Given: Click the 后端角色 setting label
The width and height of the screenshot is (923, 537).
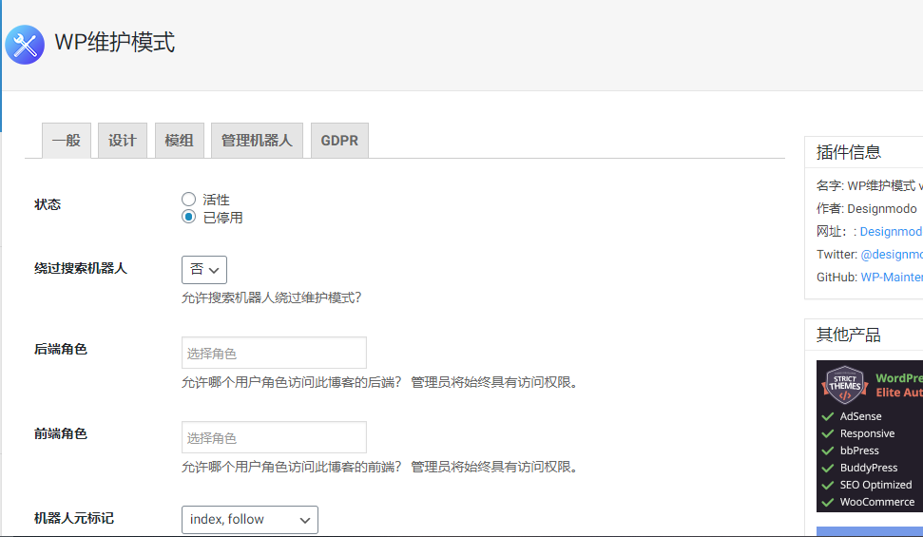Looking at the screenshot, I should 61,349.
